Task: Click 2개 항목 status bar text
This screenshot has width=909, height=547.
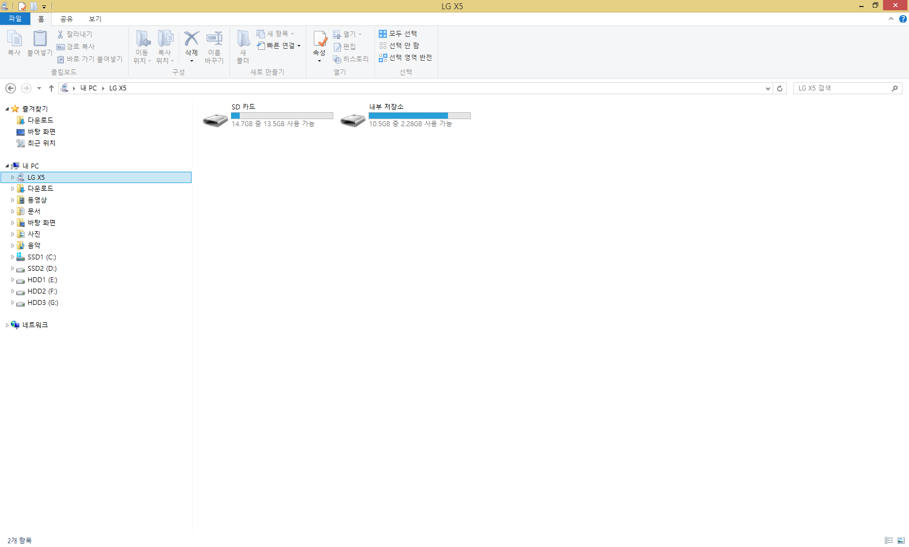Action: click(19, 541)
